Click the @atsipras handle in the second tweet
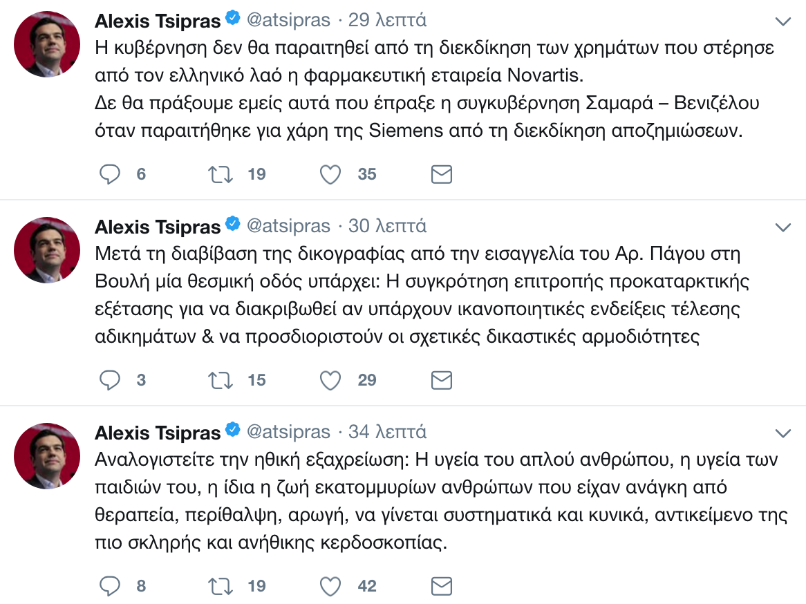Screen dimensions: 806x604 pyautogui.click(x=288, y=226)
